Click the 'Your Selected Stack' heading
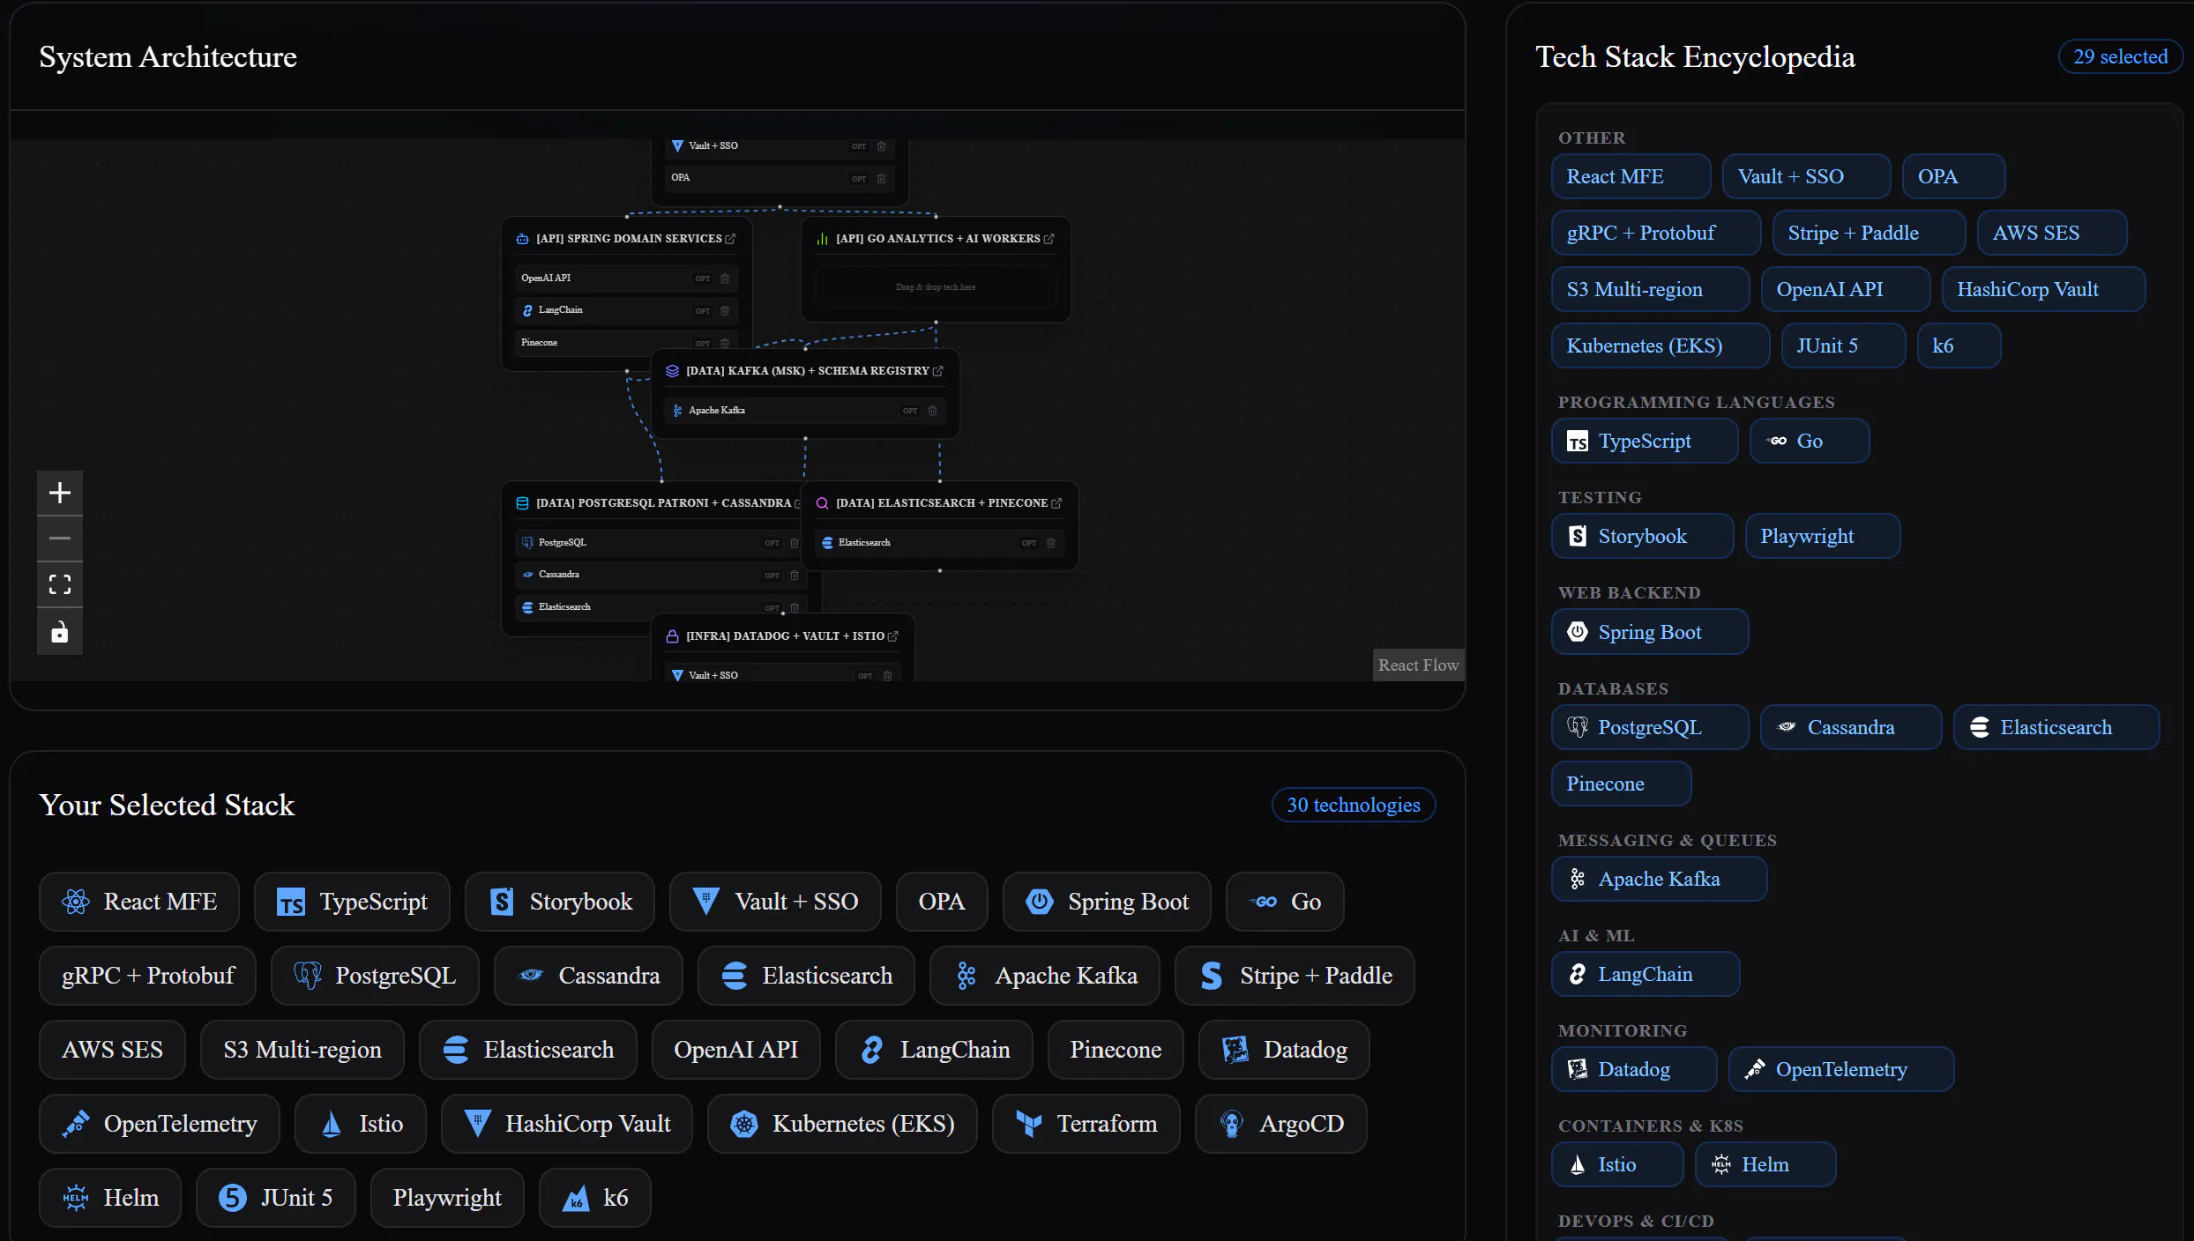 pyautogui.click(x=167, y=805)
